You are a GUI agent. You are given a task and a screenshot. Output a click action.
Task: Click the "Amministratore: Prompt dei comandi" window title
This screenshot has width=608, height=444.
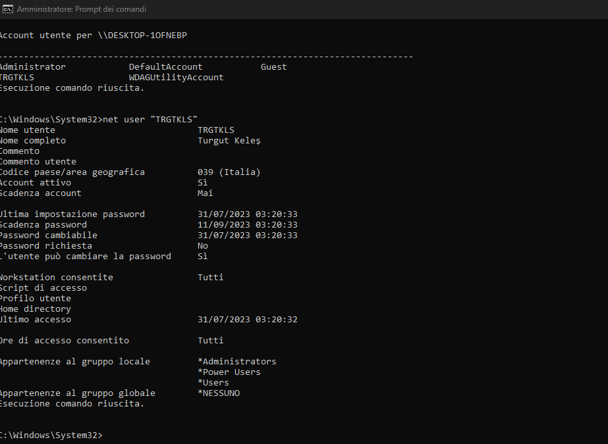[82, 9]
